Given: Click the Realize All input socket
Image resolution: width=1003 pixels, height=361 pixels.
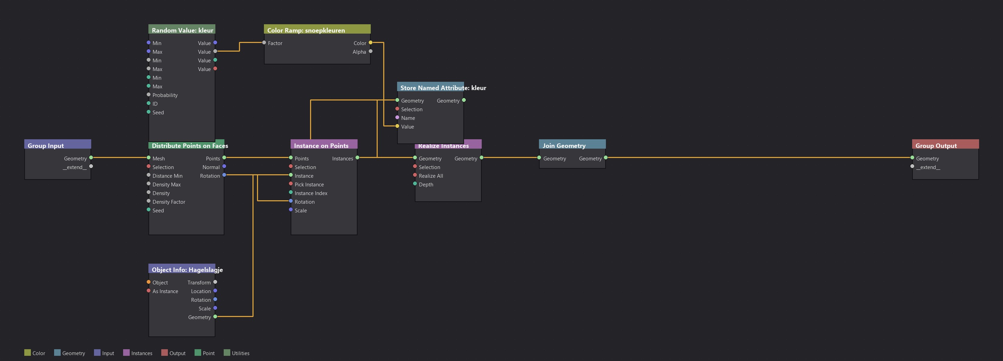Looking at the screenshot, I should [x=415, y=175].
